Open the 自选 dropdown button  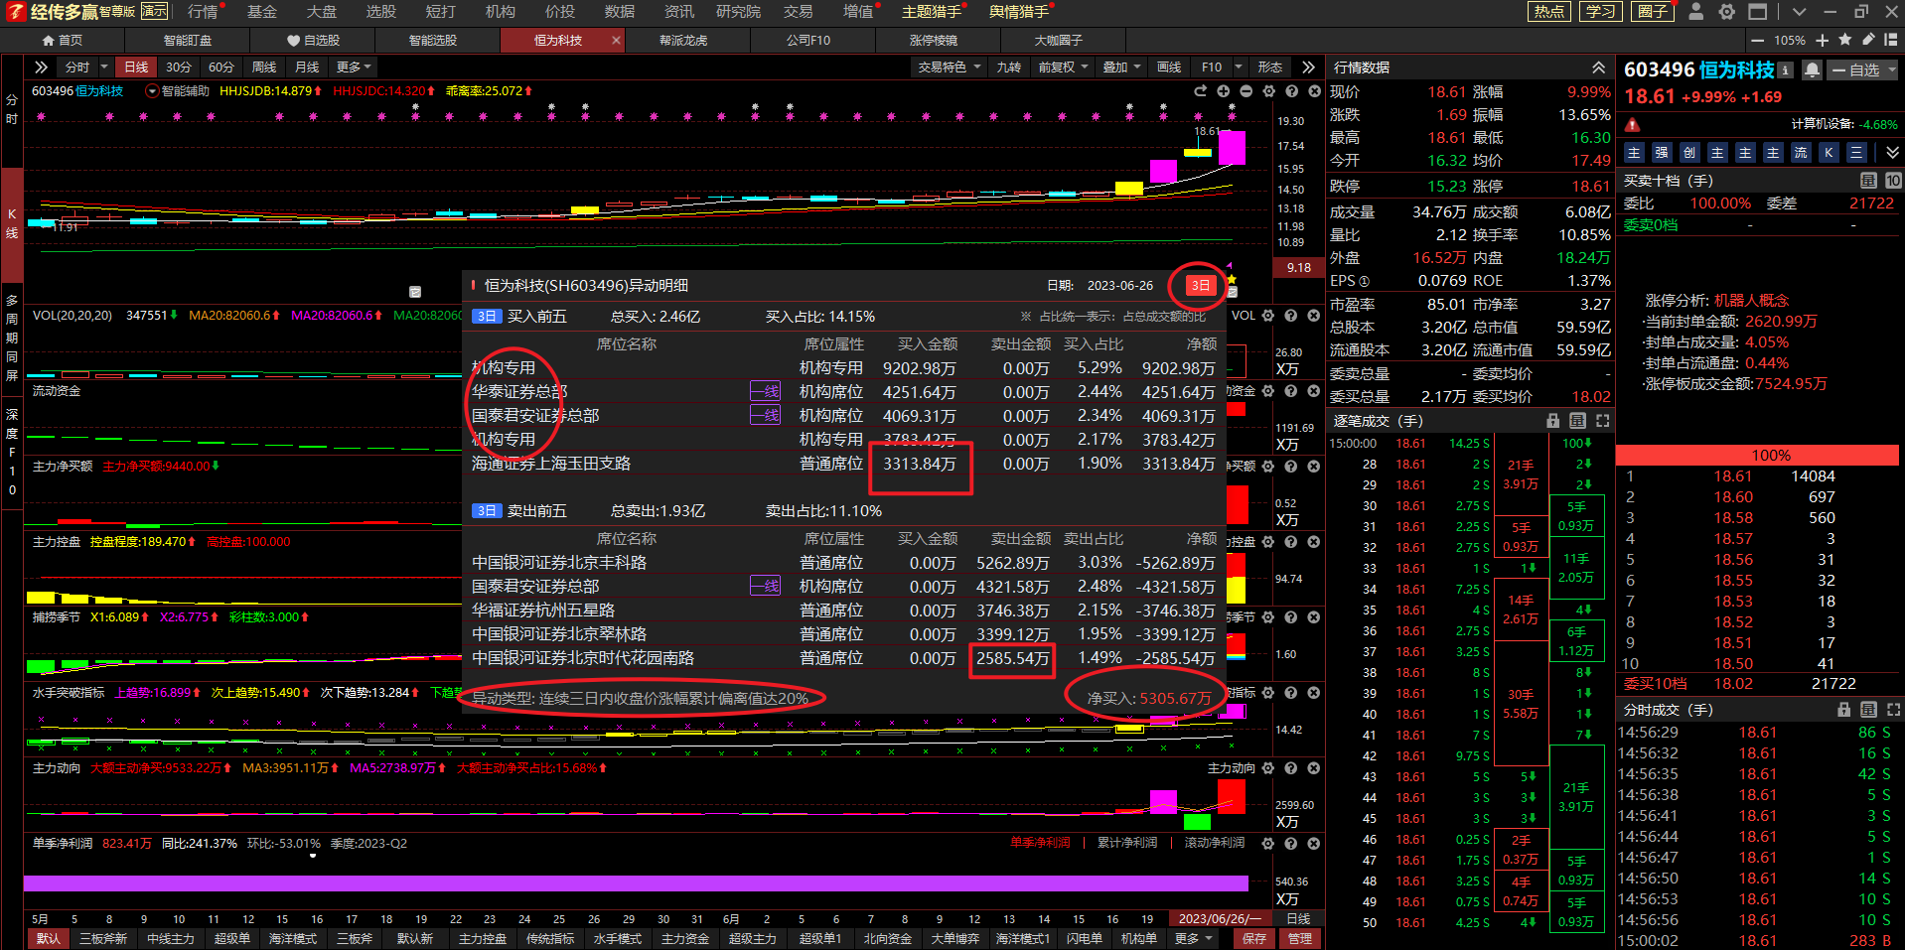point(1862,69)
